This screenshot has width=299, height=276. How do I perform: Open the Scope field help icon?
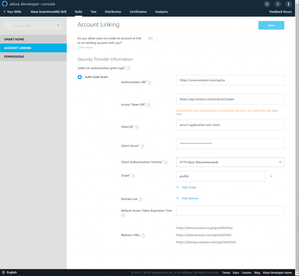click(x=133, y=176)
